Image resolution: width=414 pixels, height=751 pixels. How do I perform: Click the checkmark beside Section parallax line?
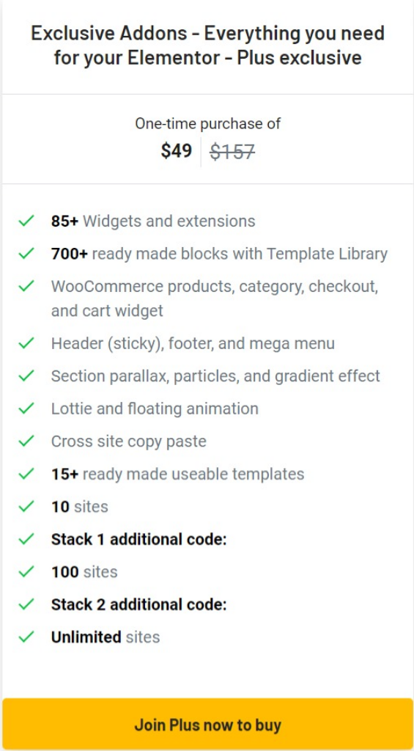click(x=26, y=375)
